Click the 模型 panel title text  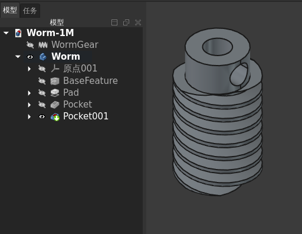point(57,22)
